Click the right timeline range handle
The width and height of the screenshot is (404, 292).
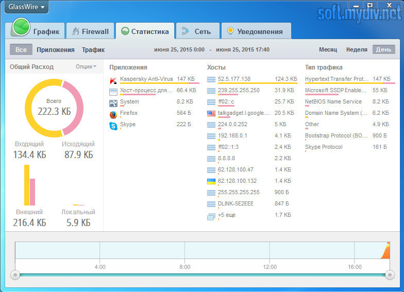tap(390, 275)
